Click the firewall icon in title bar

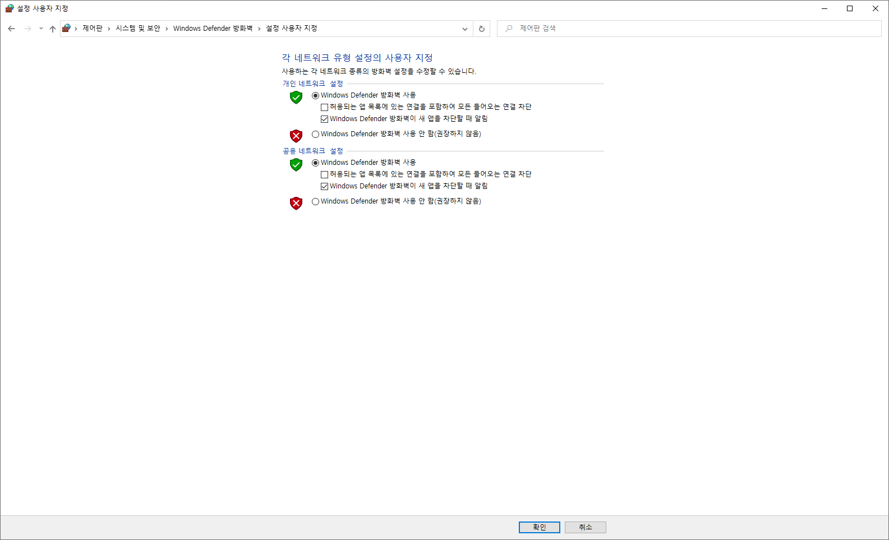[10, 8]
